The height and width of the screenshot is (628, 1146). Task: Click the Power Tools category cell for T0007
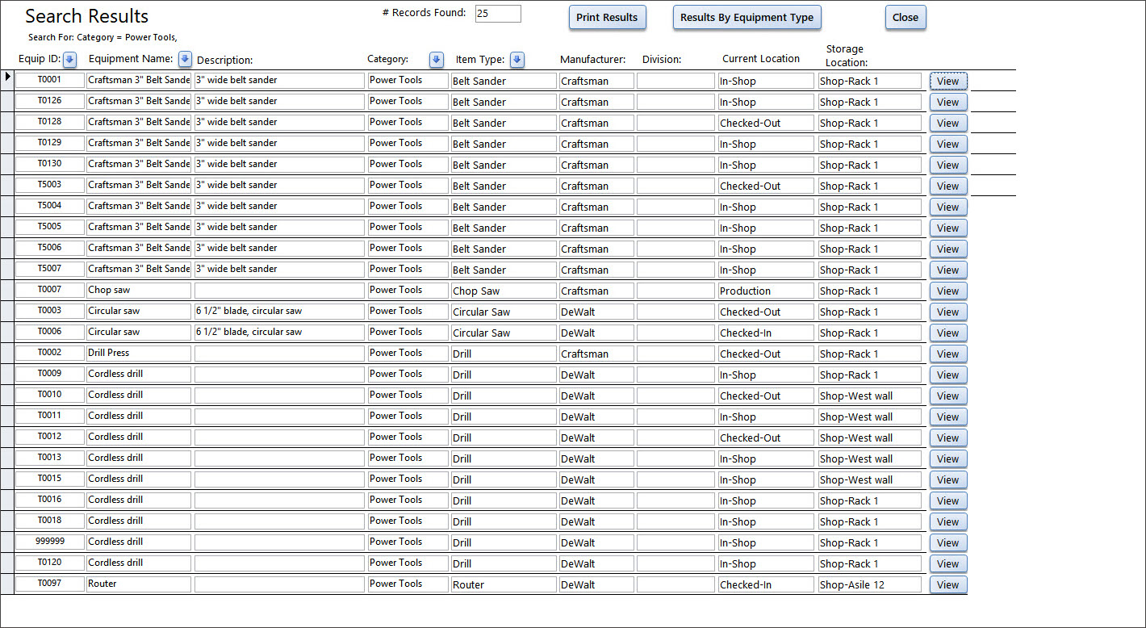pyautogui.click(x=408, y=290)
